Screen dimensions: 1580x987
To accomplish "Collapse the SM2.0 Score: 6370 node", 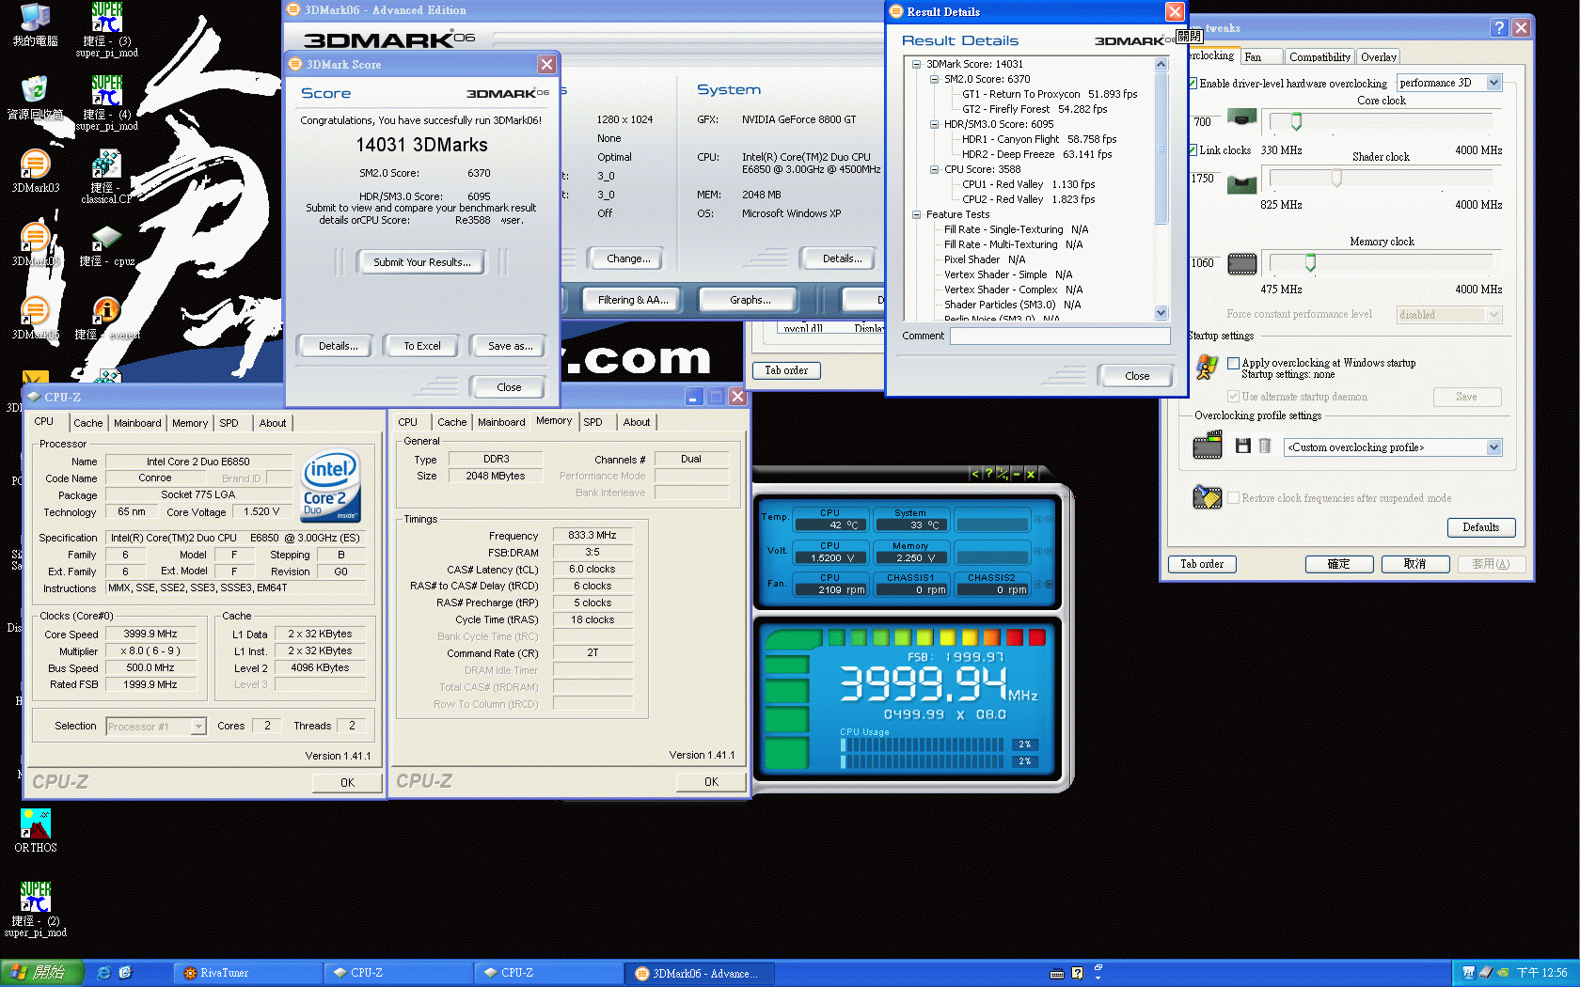I will (935, 79).
